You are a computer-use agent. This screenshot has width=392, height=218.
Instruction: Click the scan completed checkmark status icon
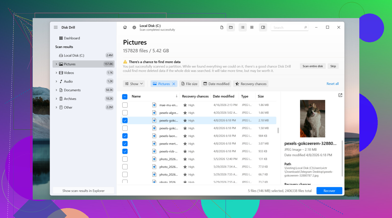coord(134,28)
